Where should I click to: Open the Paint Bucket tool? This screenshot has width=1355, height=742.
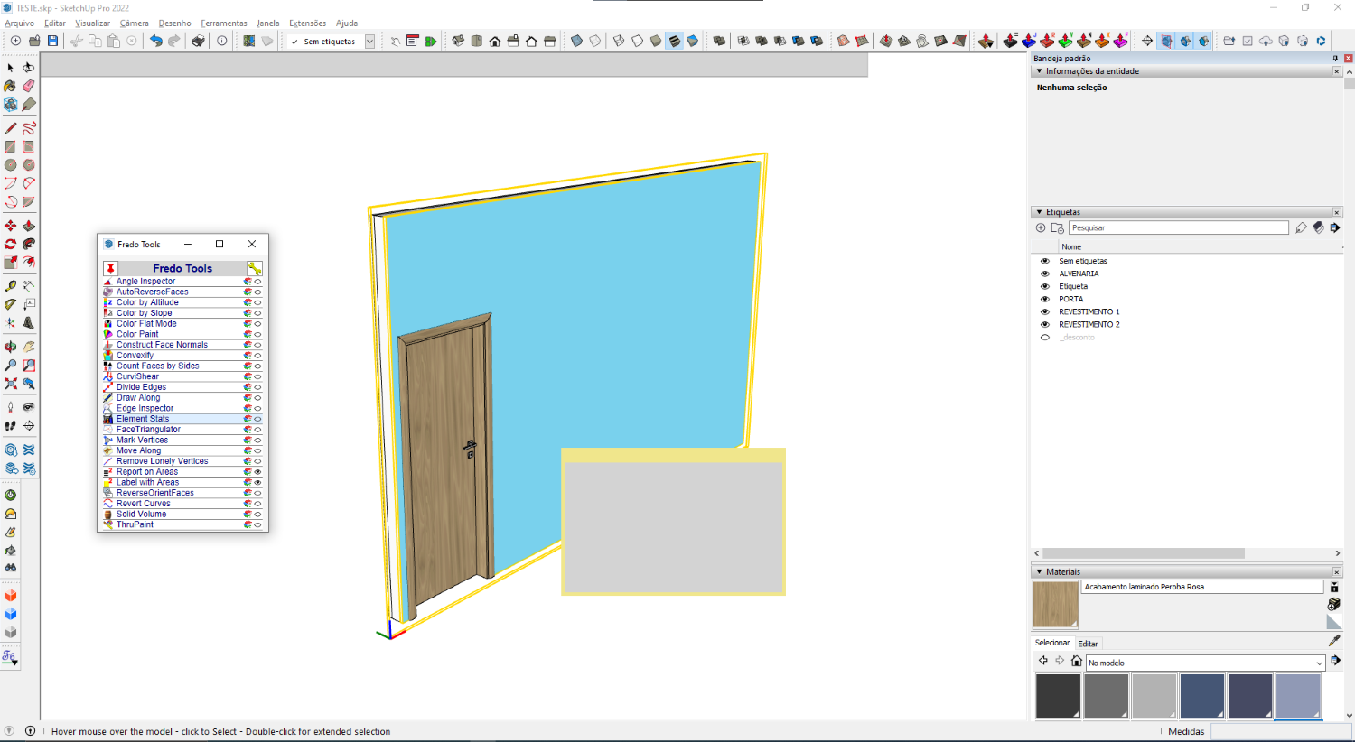click(x=11, y=85)
